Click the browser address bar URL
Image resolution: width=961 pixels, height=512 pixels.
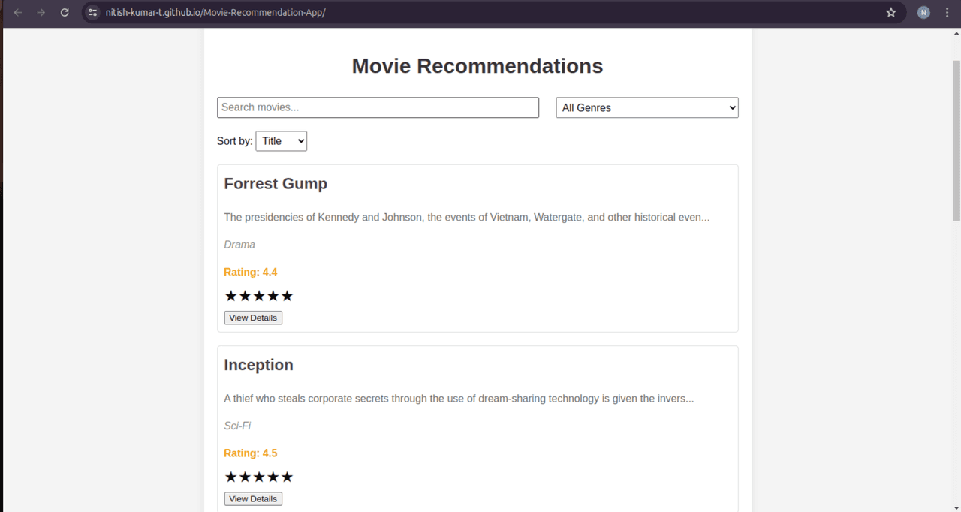coord(215,13)
